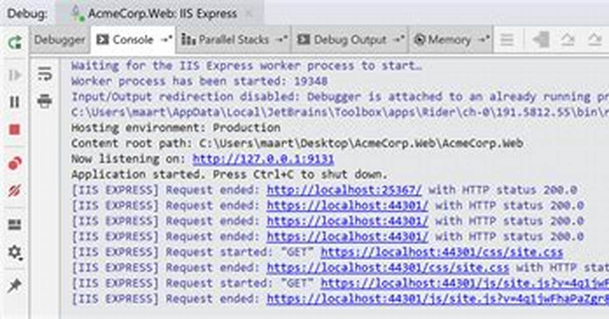Click Memory tab's chip icon
This screenshot has width=609, height=319.
pyautogui.click(x=420, y=40)
